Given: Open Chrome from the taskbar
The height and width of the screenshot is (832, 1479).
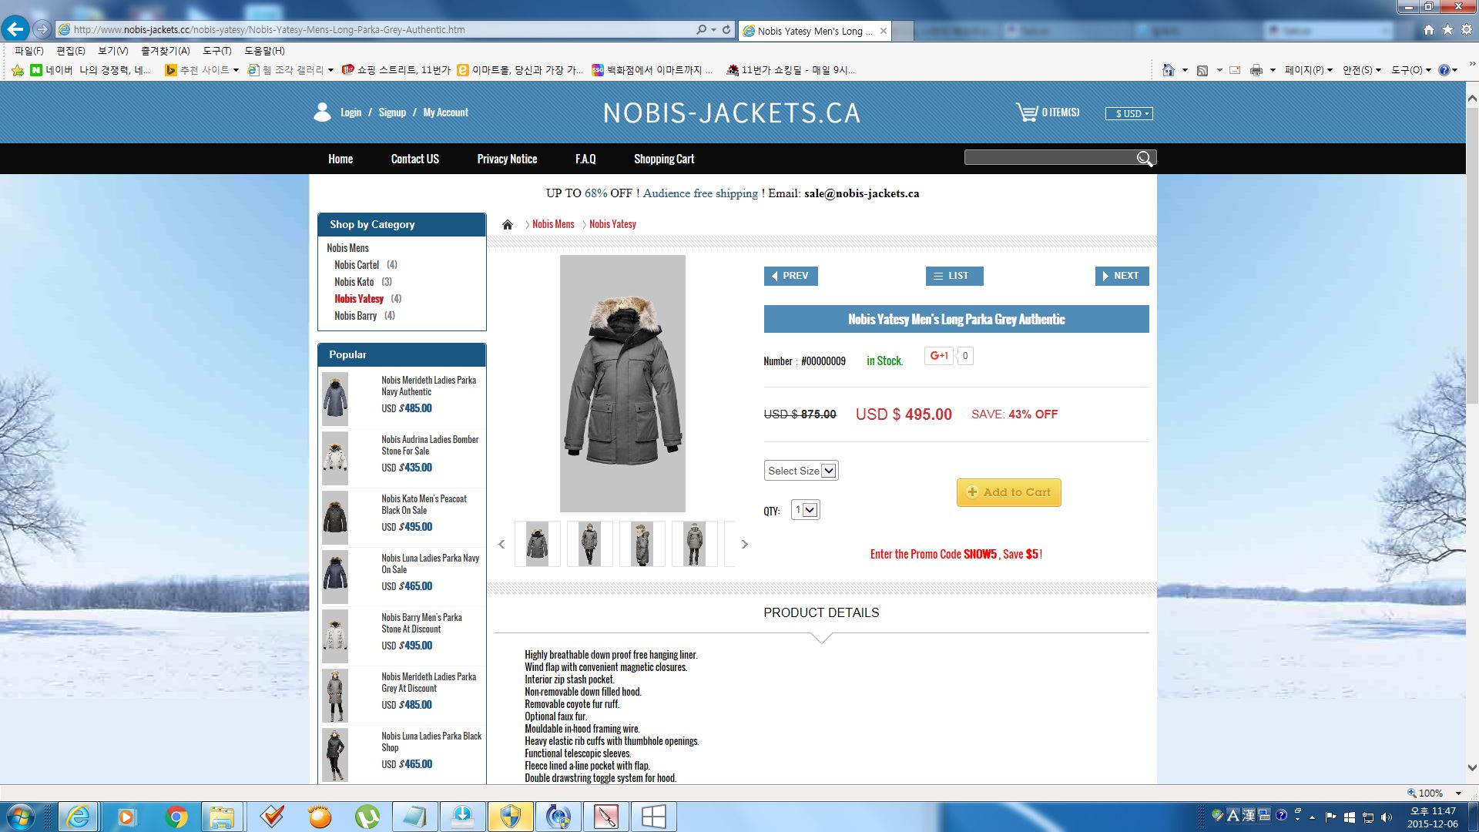Looking at the screenshot, I should click(x=176, y=817).
